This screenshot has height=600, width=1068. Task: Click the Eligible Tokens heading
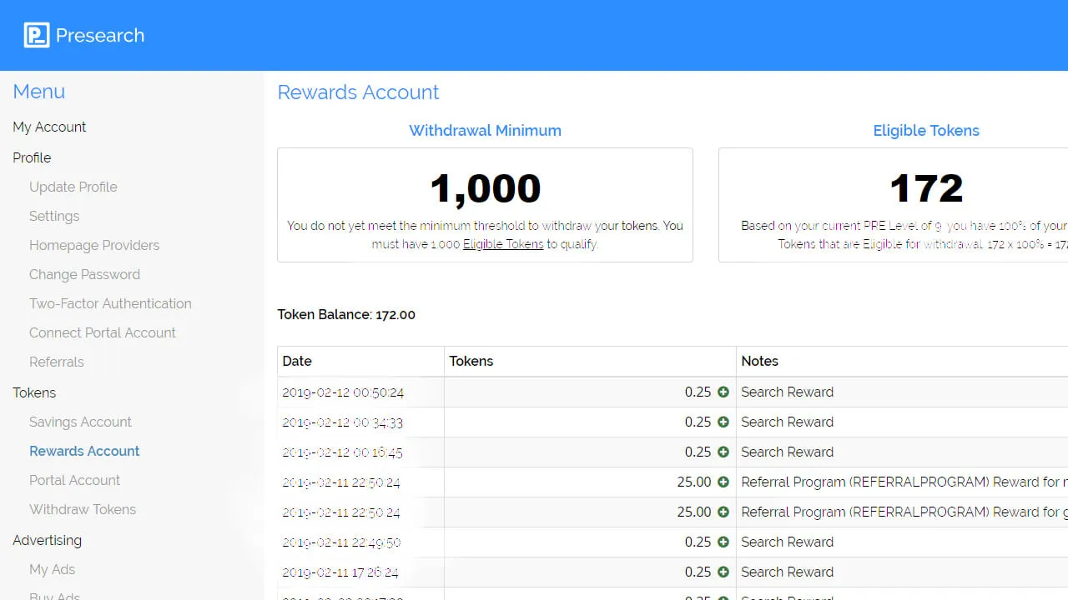click(926, 130)
